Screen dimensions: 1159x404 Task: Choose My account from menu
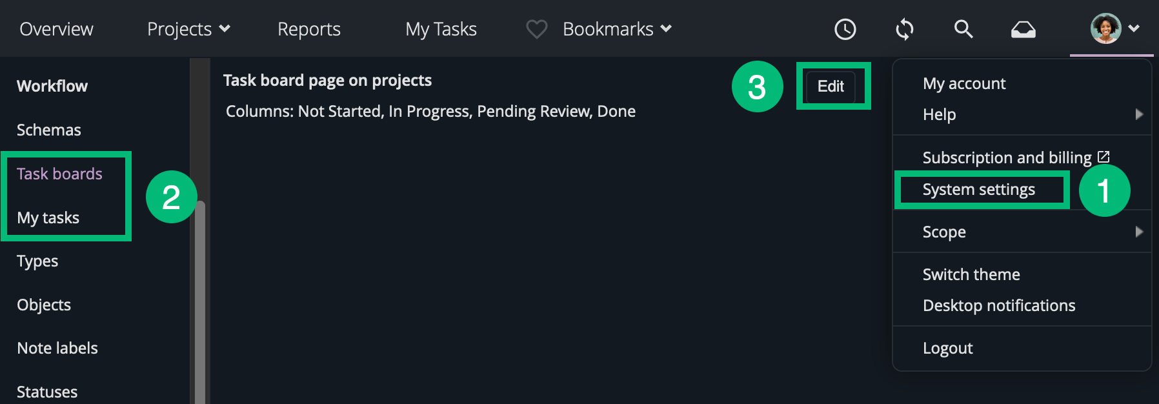(964, 83)
